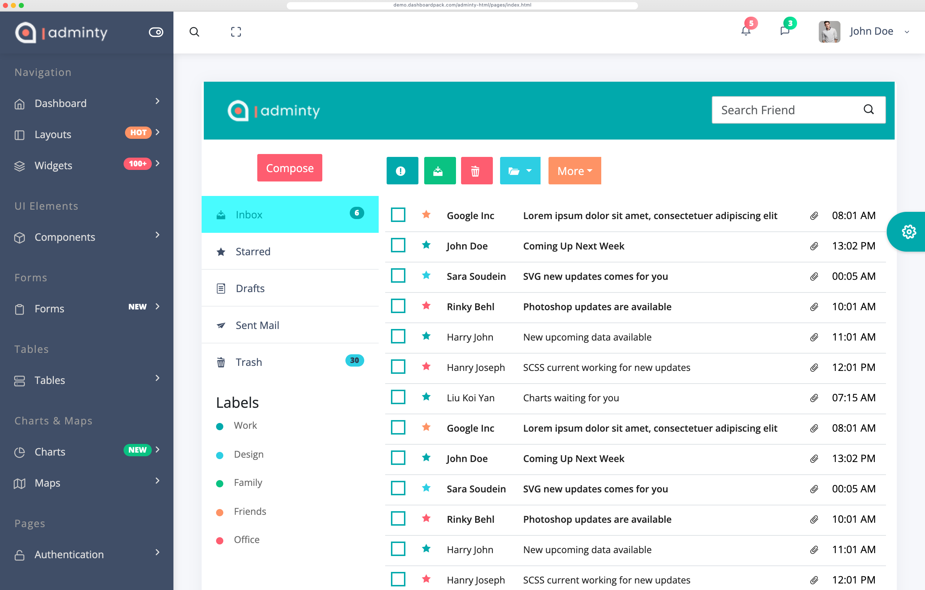Image resolution: width=925 pixels, height=590 pixels.
Task: Open the blue folder move dropdown
Action: (520, 171)
